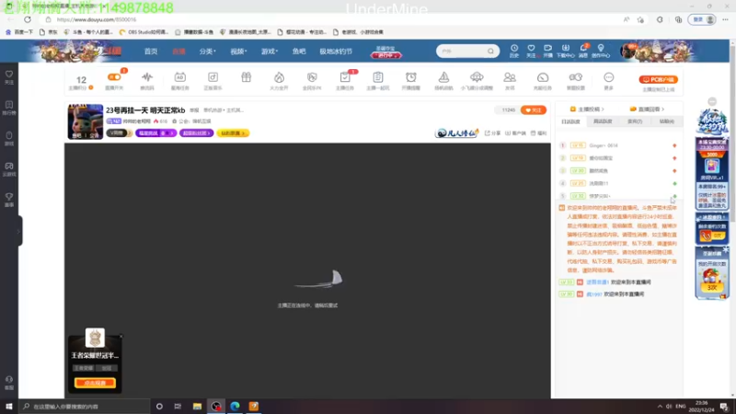This screenshot has width=736, height=414.
Task: Click the 分享 share link
Action: [x=492, y=133]
